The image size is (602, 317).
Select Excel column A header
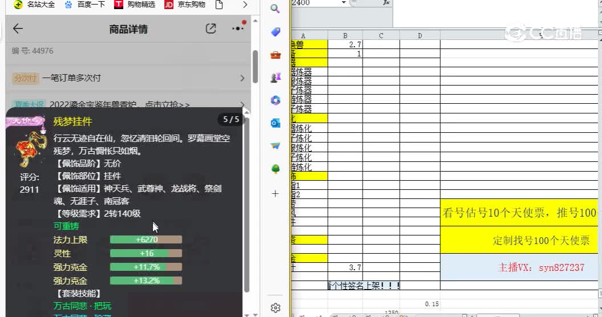[x=310, y=35]
